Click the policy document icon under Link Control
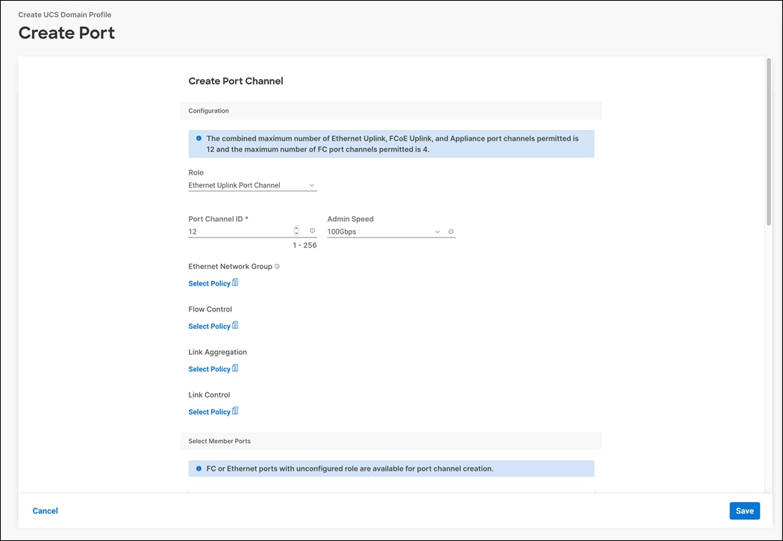The height and width of the screenshot is (541, 783). (x=235, y=411)
